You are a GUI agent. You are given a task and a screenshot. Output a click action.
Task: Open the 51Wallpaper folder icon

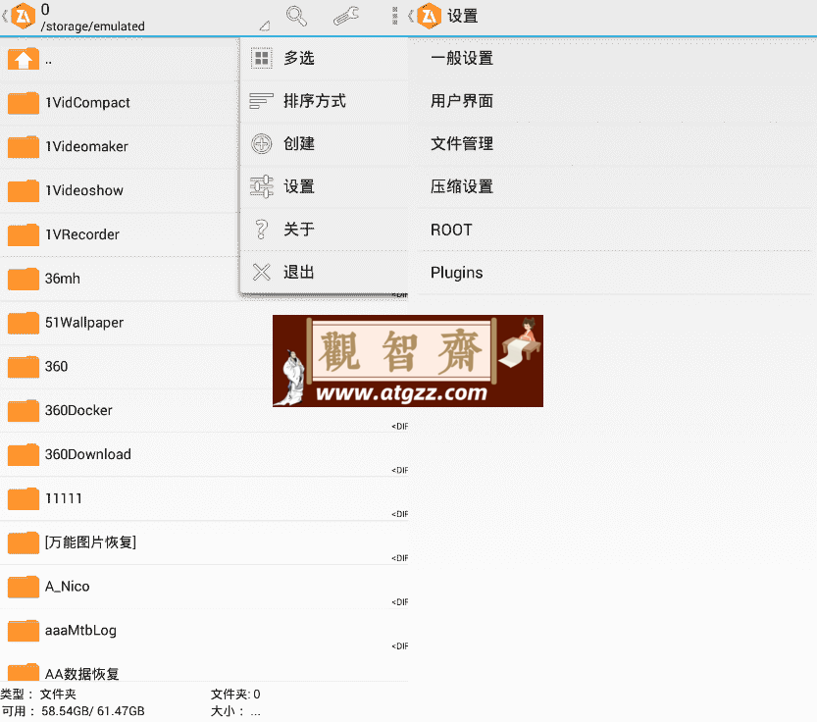[x=24, y=322]
